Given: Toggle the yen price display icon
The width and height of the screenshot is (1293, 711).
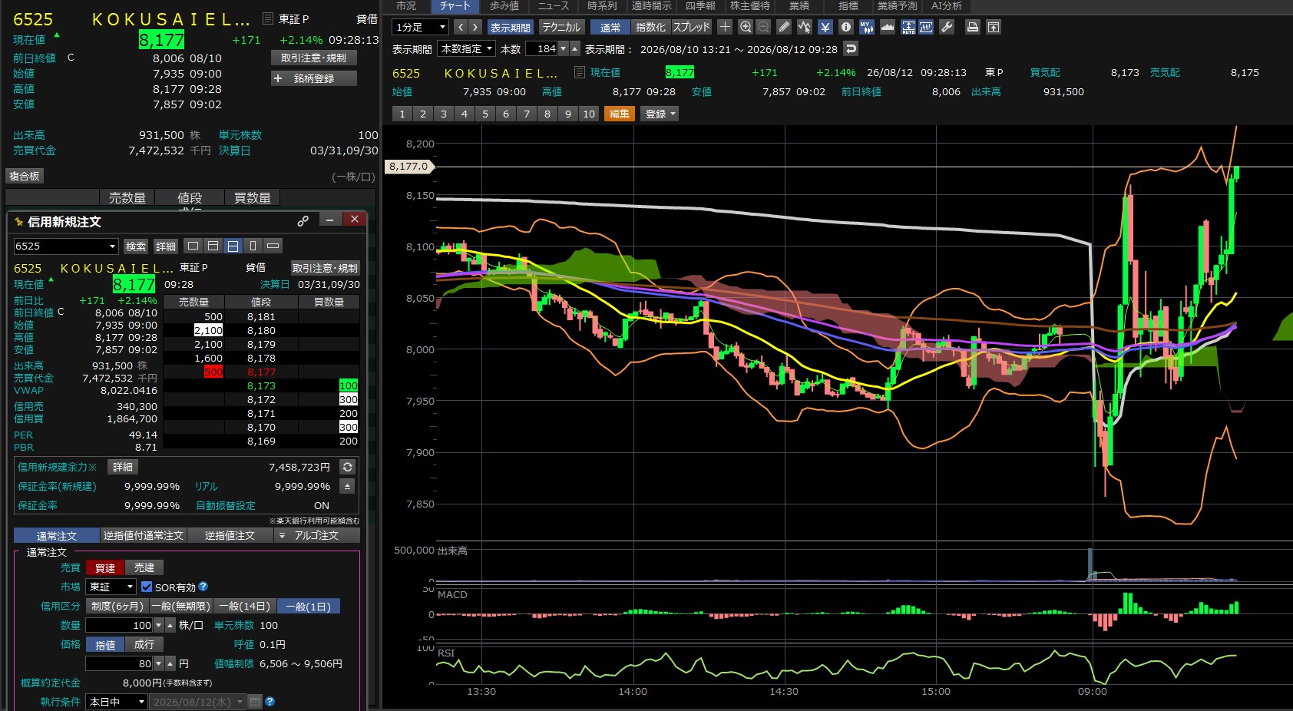Looking at the screenshot, I should pos(825,27).
